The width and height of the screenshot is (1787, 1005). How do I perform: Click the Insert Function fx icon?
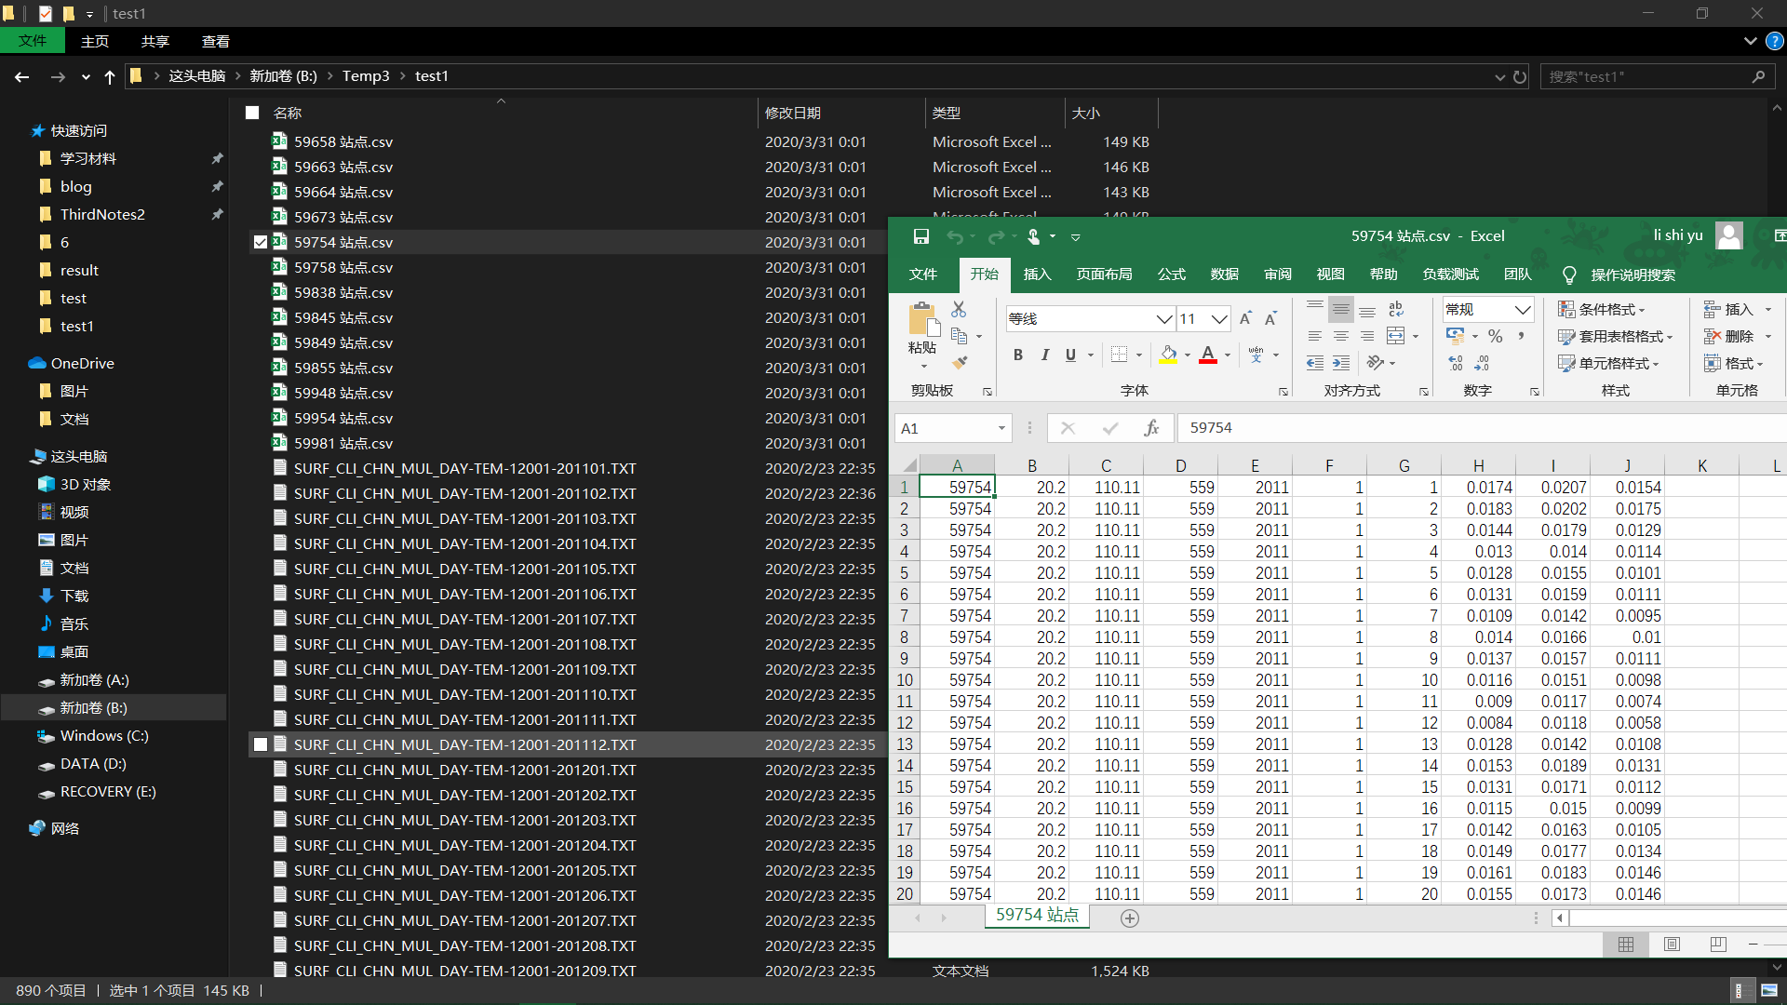[1152, 428]
